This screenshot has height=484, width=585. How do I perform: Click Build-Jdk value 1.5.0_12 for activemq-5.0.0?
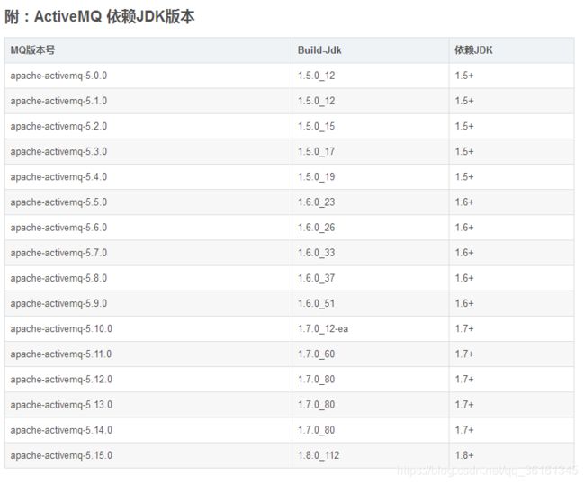click(317, 76)
